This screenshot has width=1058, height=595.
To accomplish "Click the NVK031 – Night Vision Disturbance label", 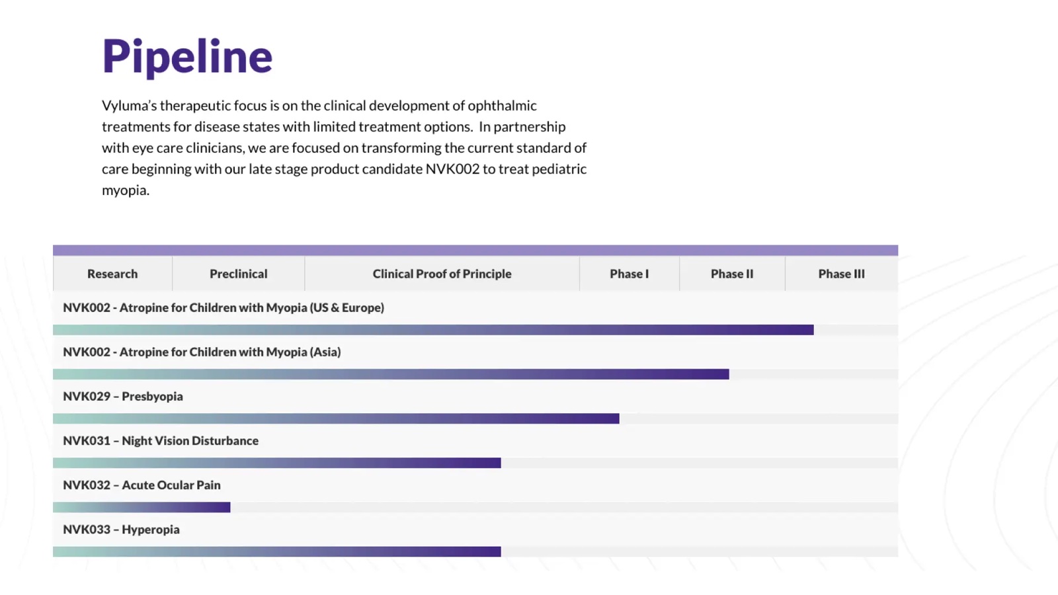I will pos(161,440).
